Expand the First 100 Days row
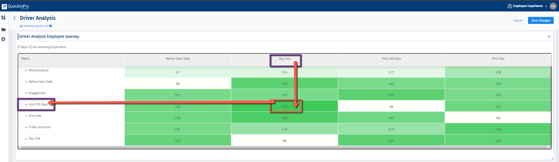The height and width of the screenshot is (162, 559). coord(26,105)
